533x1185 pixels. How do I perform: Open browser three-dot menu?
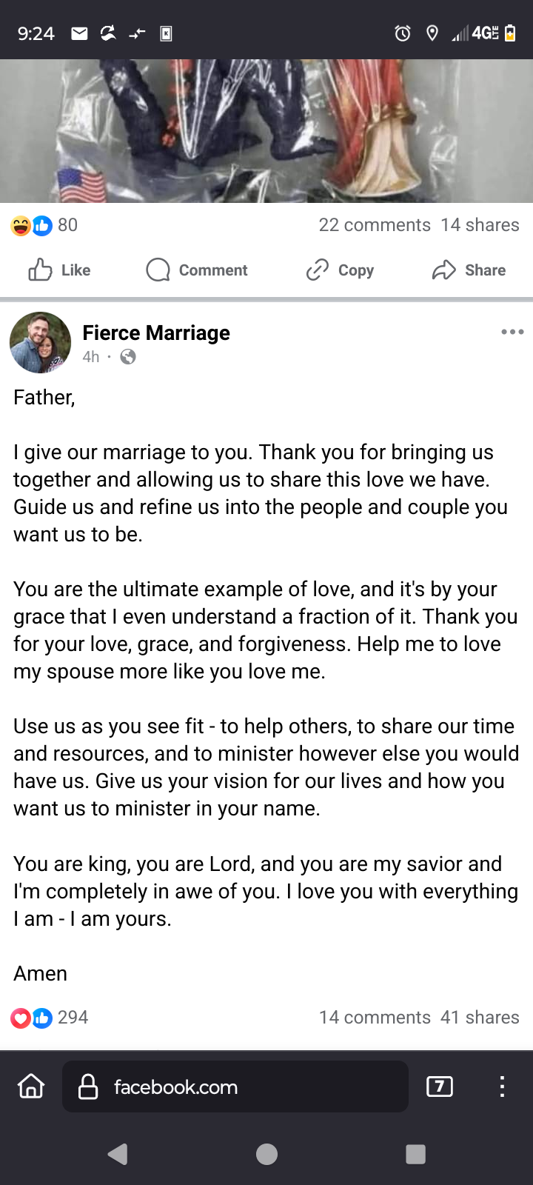[x=502, y=1086]
